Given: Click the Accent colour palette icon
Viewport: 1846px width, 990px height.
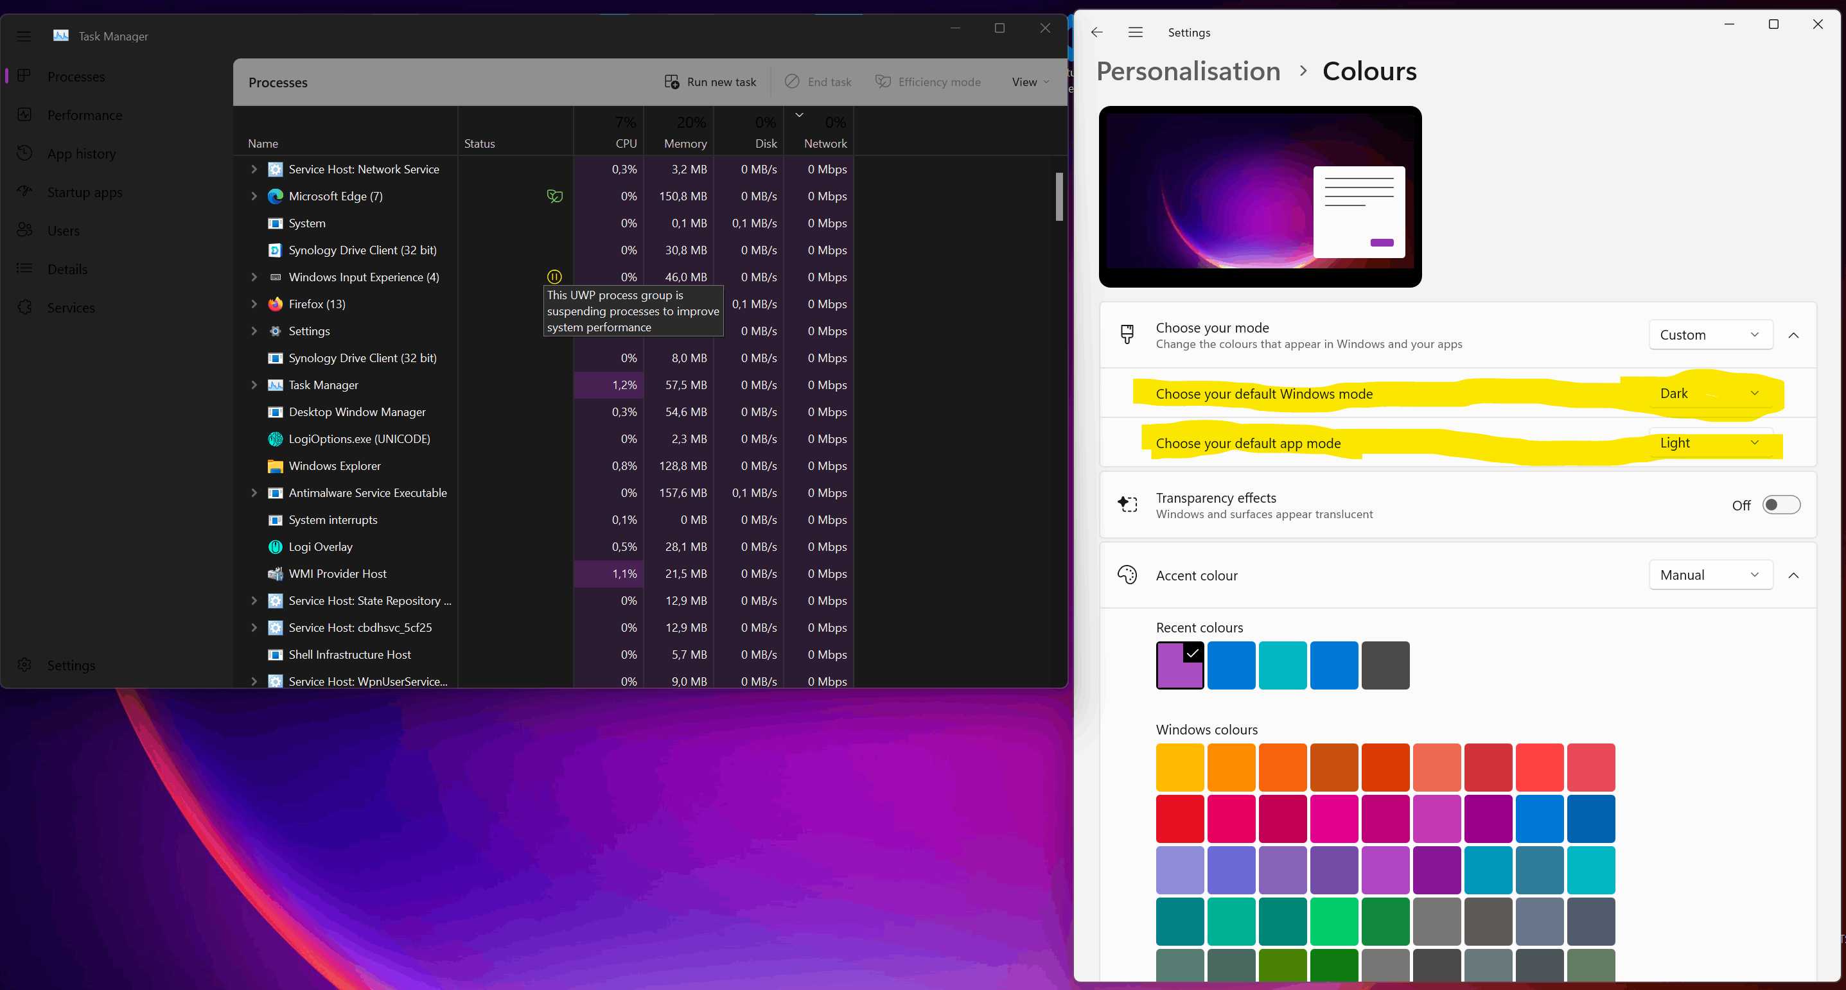Looking at the screenshot, I should (x=1127, y=575).
